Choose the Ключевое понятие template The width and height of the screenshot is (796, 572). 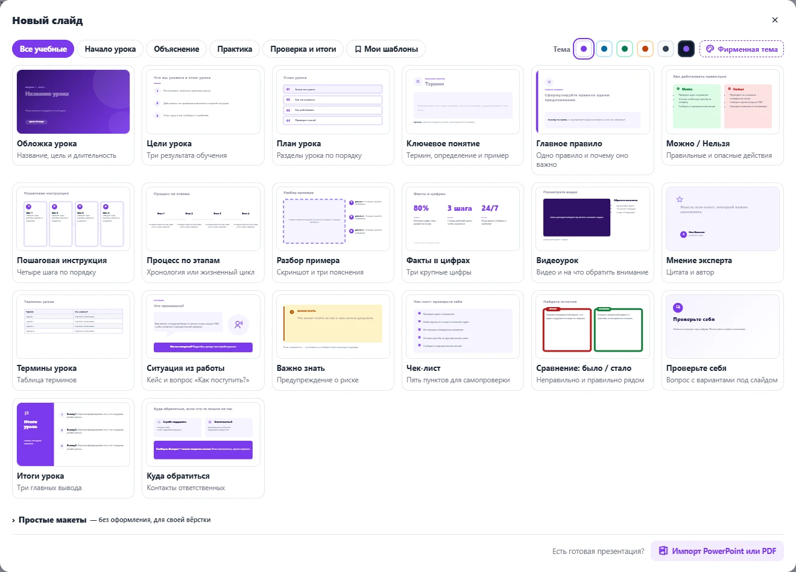click(463, 115)
